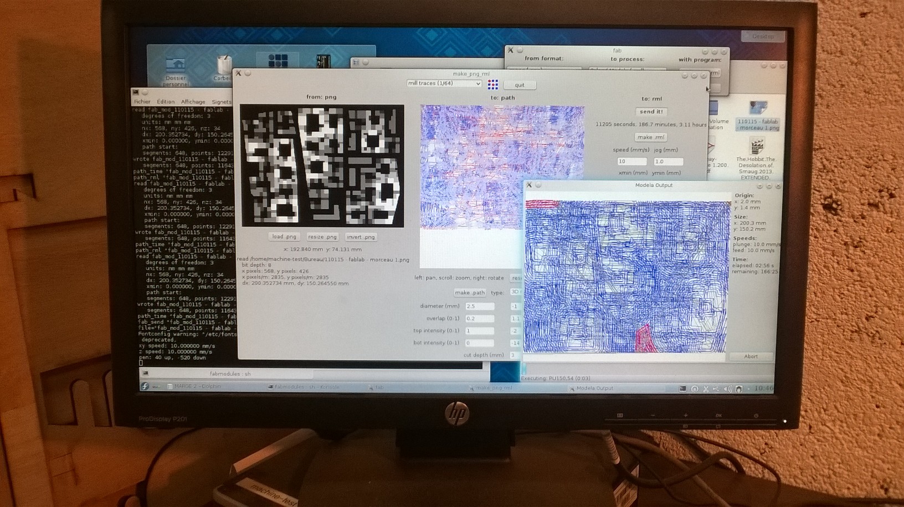Click the grid widget icon on desktop
The height and width of the screenshot is (507, 904).
coord(278,60)
